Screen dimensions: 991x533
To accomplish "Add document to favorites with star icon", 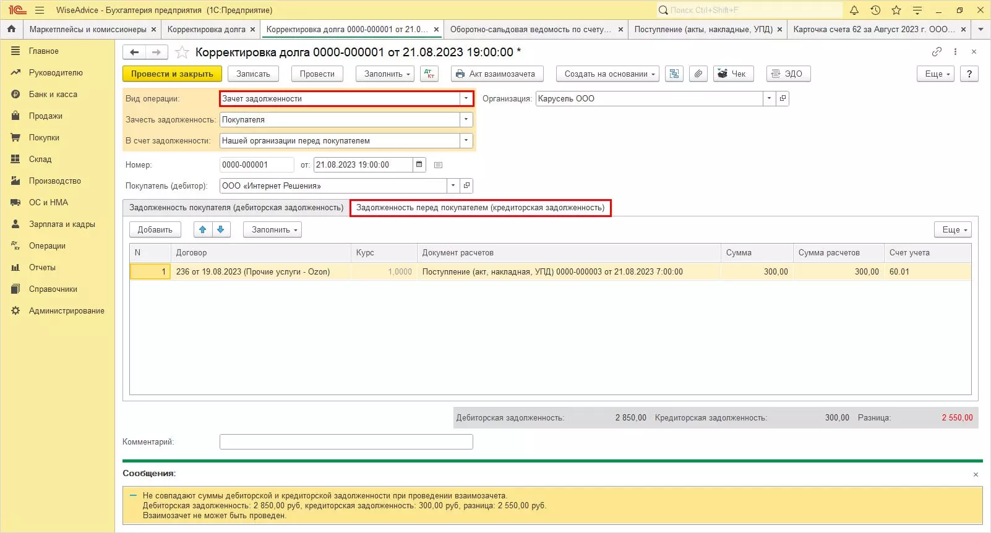I will click(182, 53).
